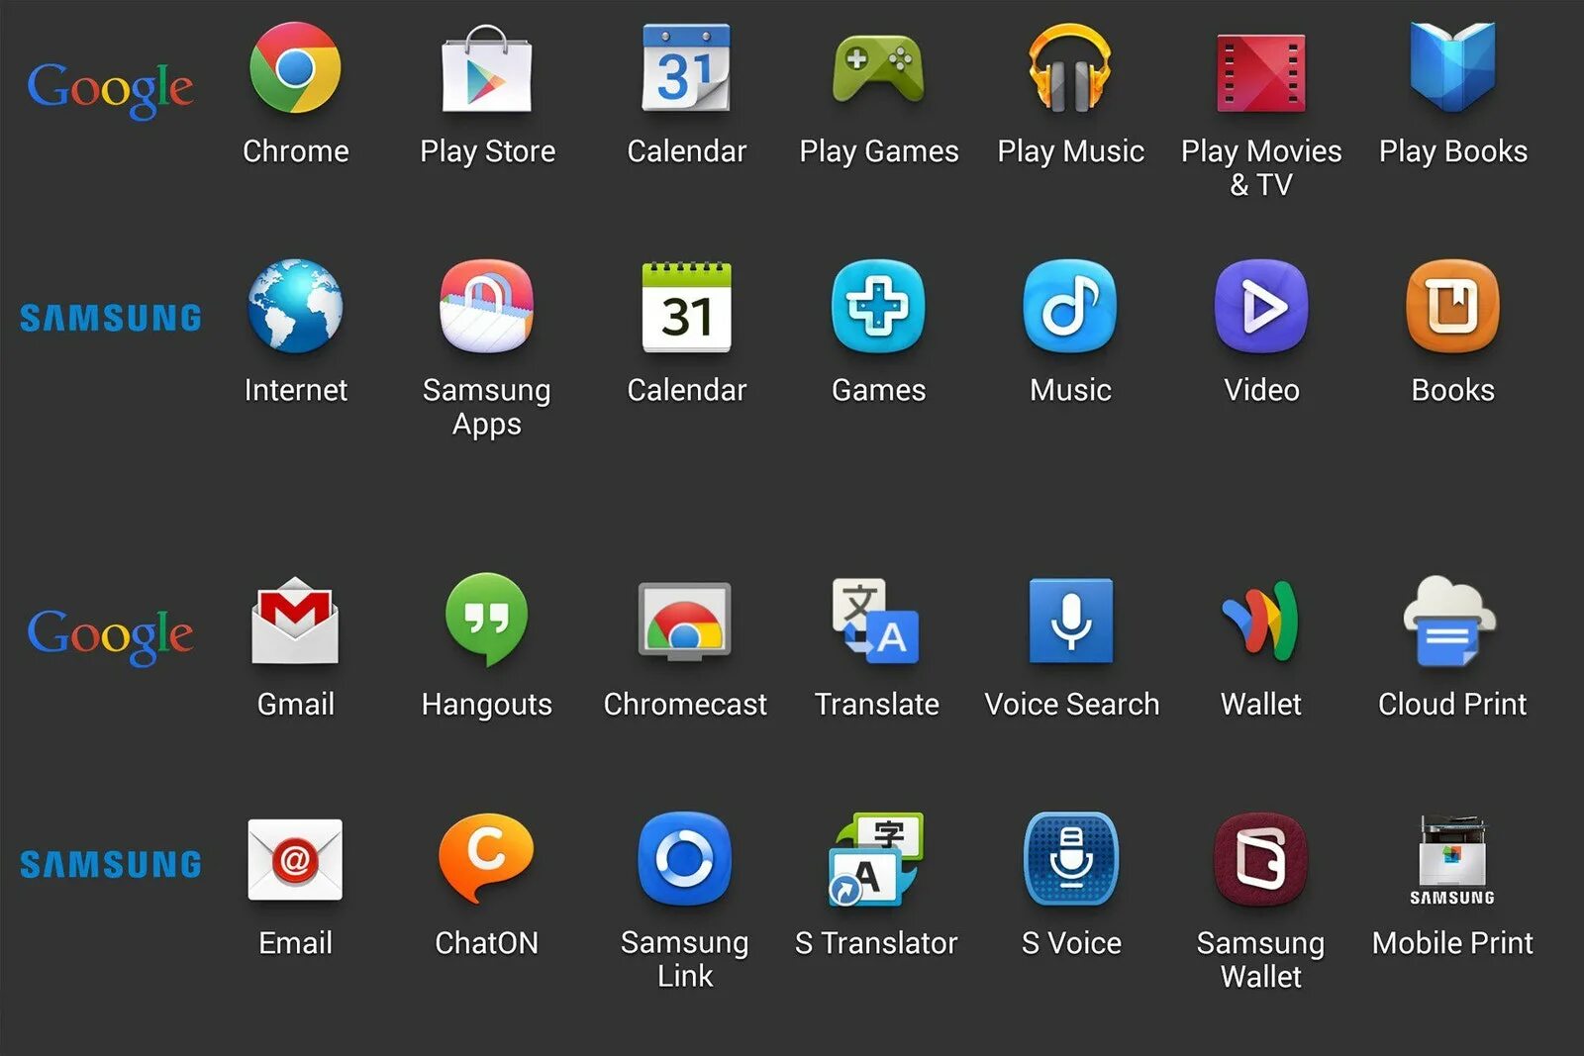1584x1056 pixels.
Task: Open the S Voice microphone icon
Action: coord(1070,859)
